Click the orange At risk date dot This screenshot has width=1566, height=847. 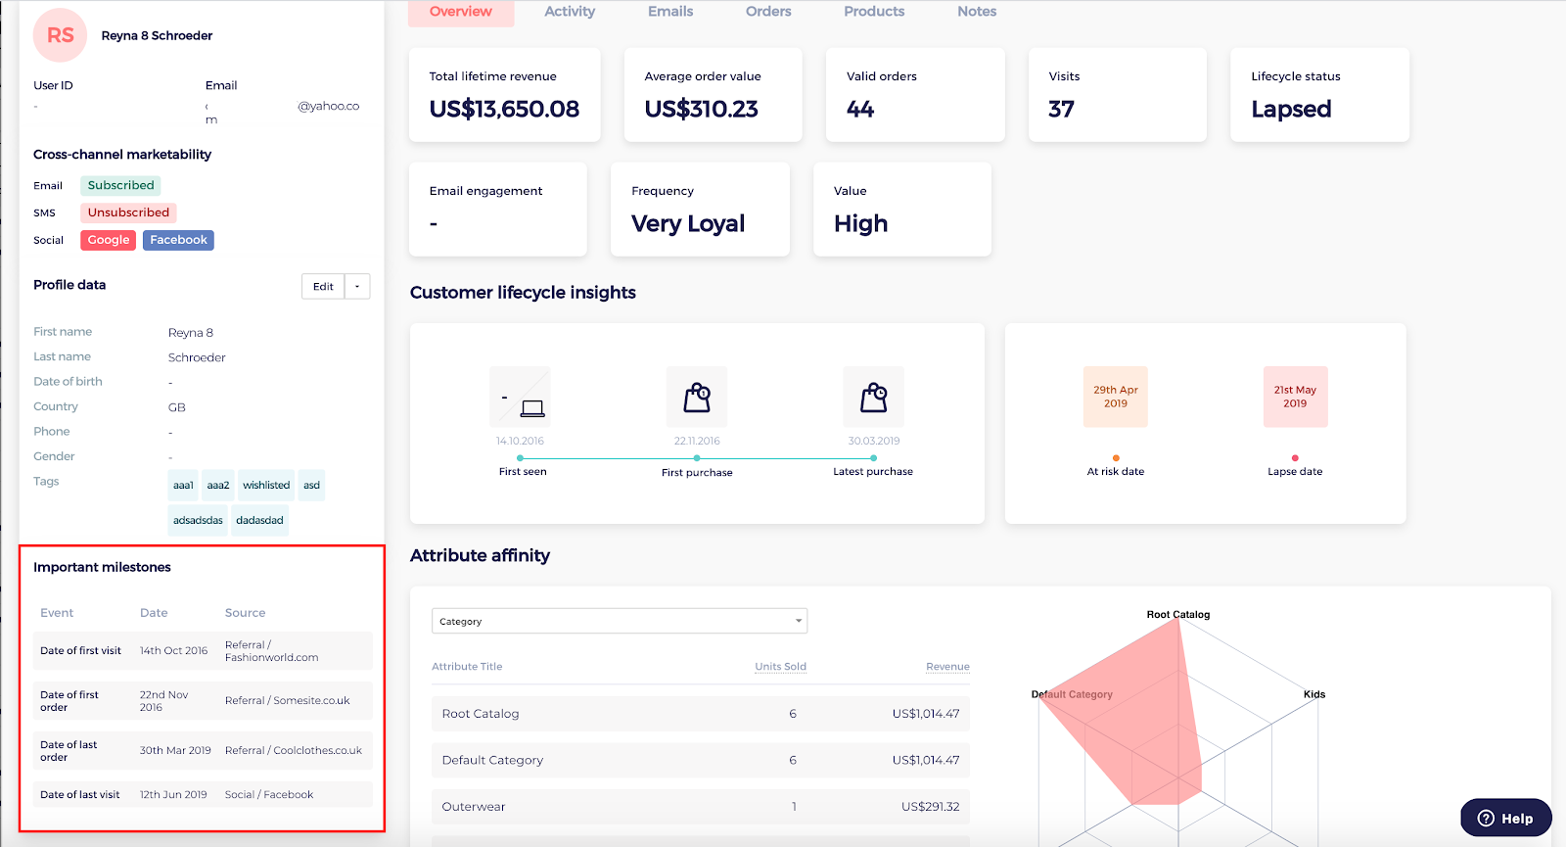pyautogui.click(x=1116, y=458)
